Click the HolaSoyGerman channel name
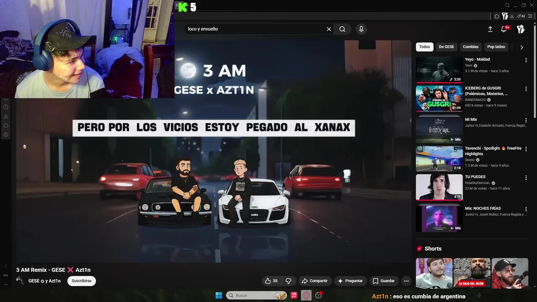Image resolution: width=537 pixels, height=302 pixels. [x=477, y=183]
